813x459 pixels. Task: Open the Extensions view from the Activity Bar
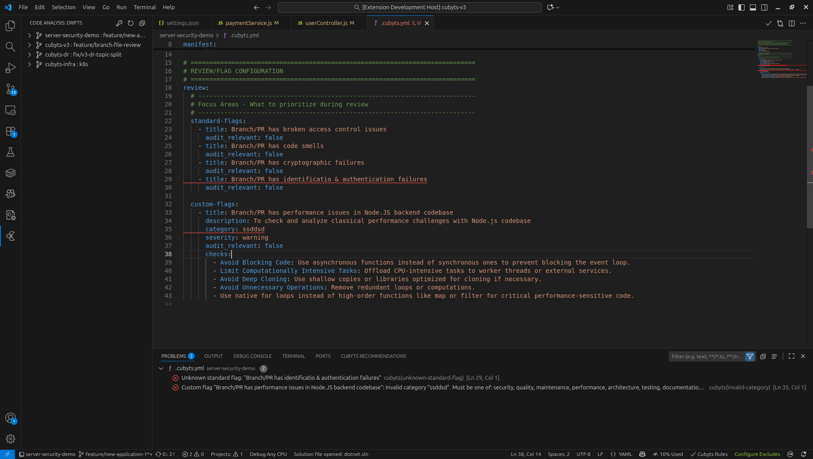coord(11,131)
